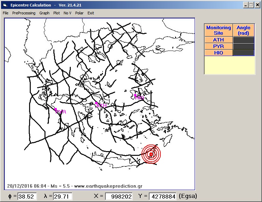Click the X Egsa coordinate field
The height and width of the screenshot is (202, 262).
[x=119, y=197]
